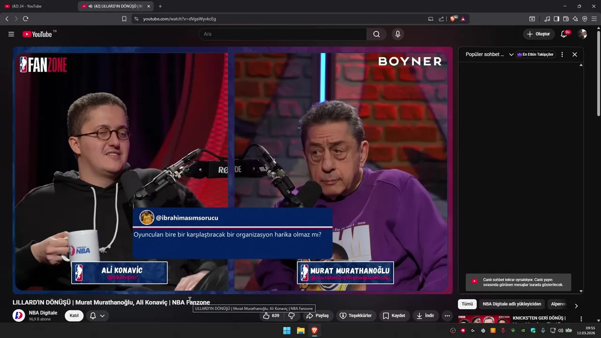This screenshot has height=338, width=601.
Task: Focus the Ara search field
Action: 283,34
